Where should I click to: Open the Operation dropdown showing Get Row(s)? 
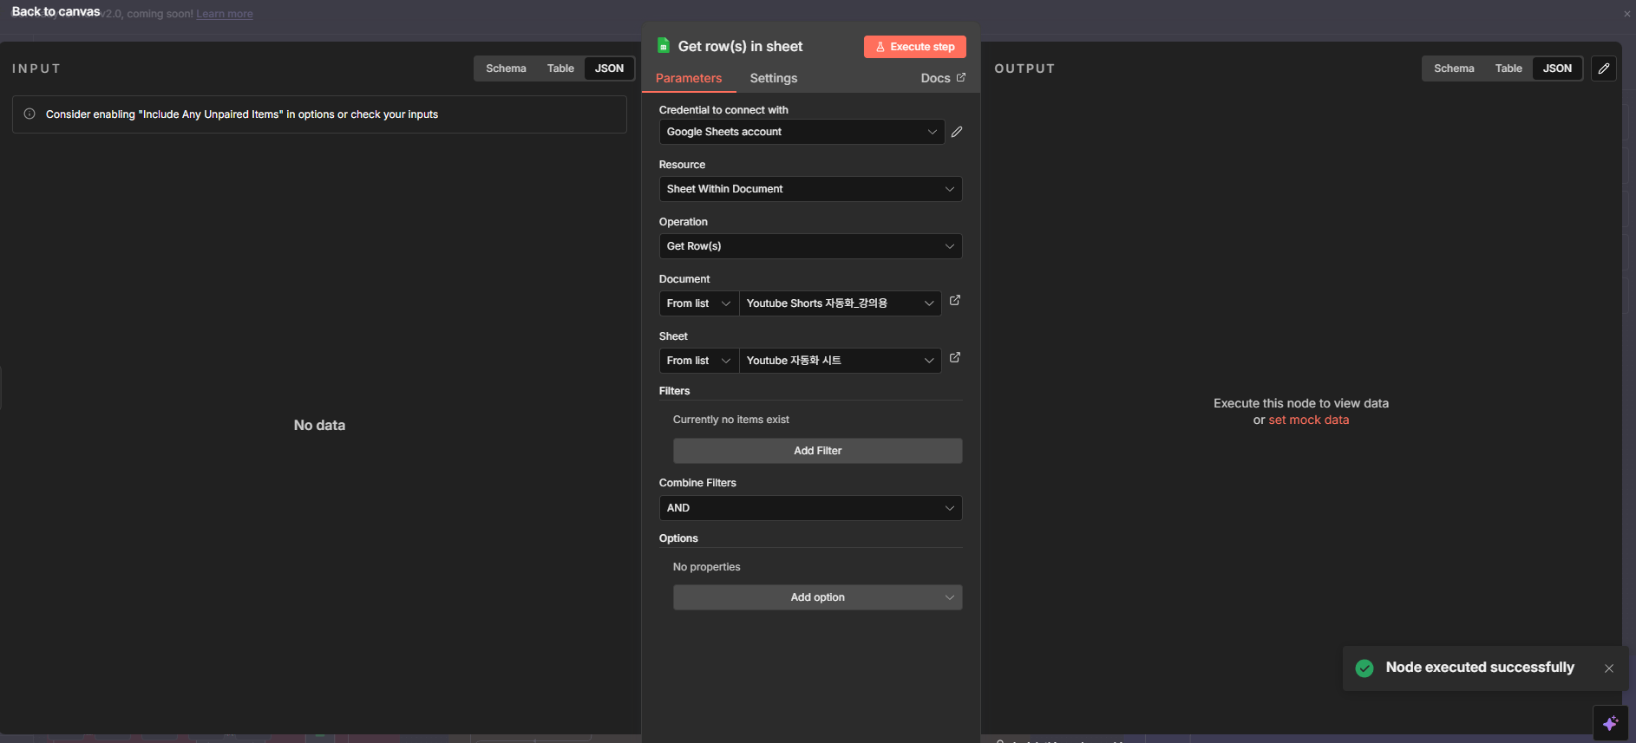click(810, 246)
